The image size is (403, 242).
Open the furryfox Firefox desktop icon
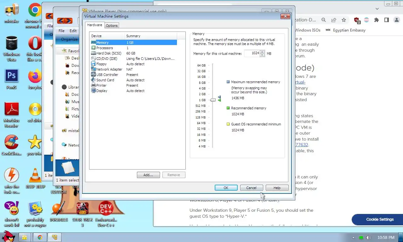click(x=35, y=79)
